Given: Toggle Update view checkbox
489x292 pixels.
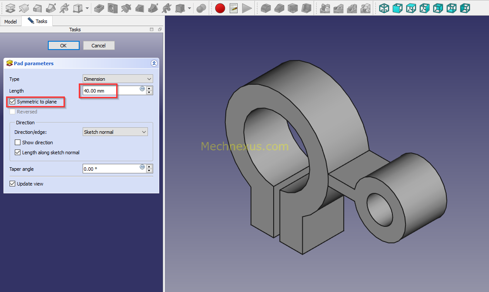Looking at the screenshot, I should coord(13,183).
